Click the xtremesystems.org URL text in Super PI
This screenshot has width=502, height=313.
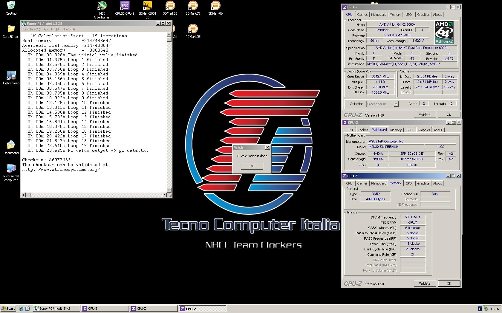click(61, 170)
